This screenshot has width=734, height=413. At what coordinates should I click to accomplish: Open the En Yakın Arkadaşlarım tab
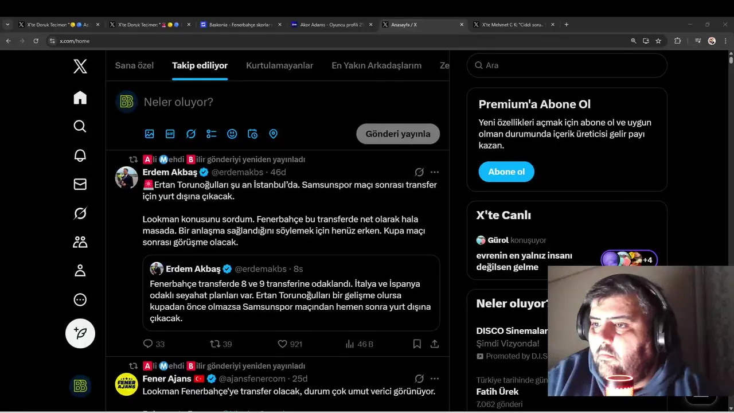click(376, 65)
